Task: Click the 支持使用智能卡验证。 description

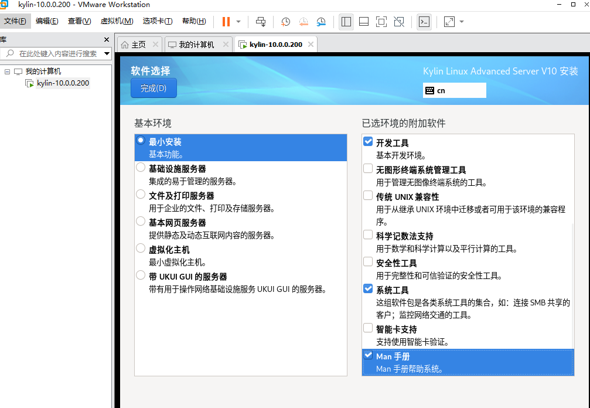Action: tap(413, 342)
